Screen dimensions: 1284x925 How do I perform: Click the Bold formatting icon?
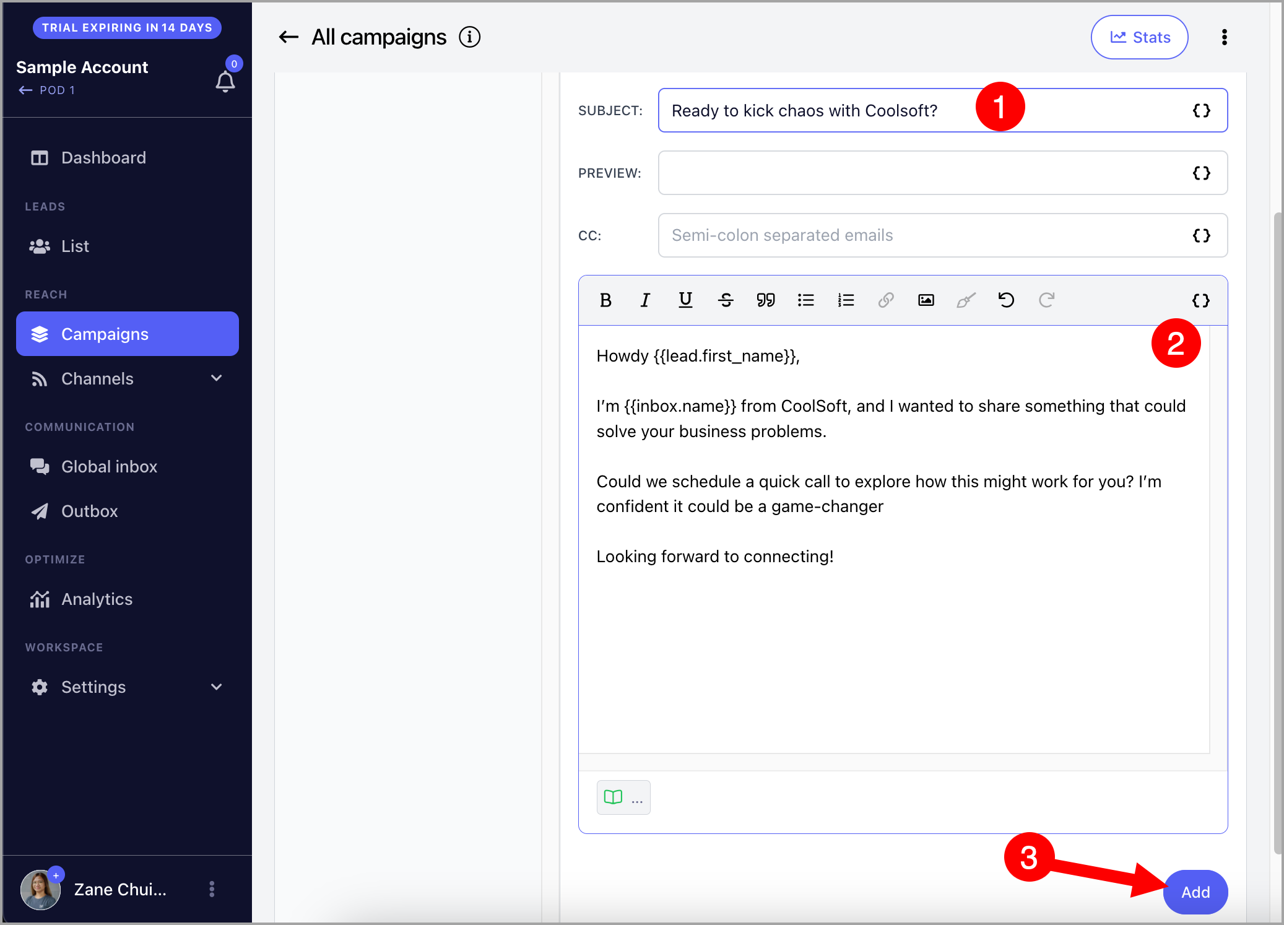(x=605, y=300)
